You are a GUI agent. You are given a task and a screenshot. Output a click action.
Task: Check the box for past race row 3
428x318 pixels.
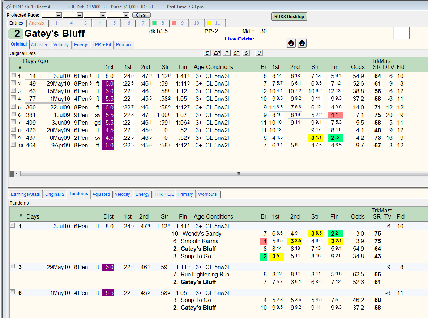(13, 90)
